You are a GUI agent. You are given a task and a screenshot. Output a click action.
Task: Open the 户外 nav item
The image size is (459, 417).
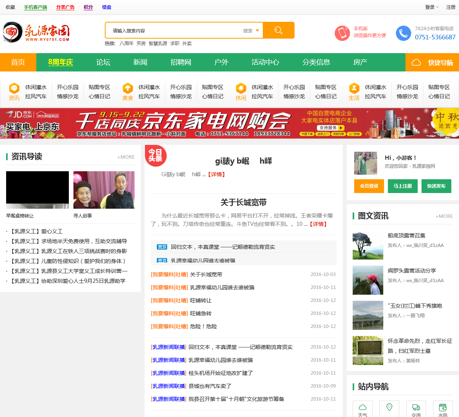[221, 62]
